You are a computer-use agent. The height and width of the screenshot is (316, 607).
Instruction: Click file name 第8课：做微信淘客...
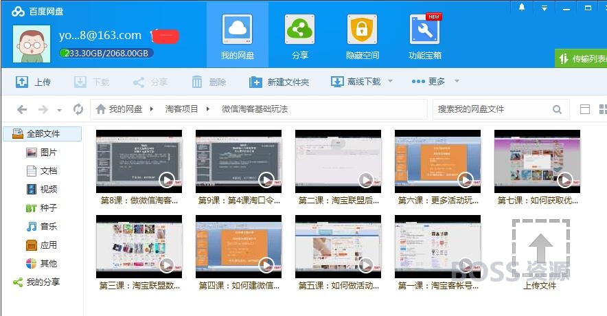pos(139,200)
